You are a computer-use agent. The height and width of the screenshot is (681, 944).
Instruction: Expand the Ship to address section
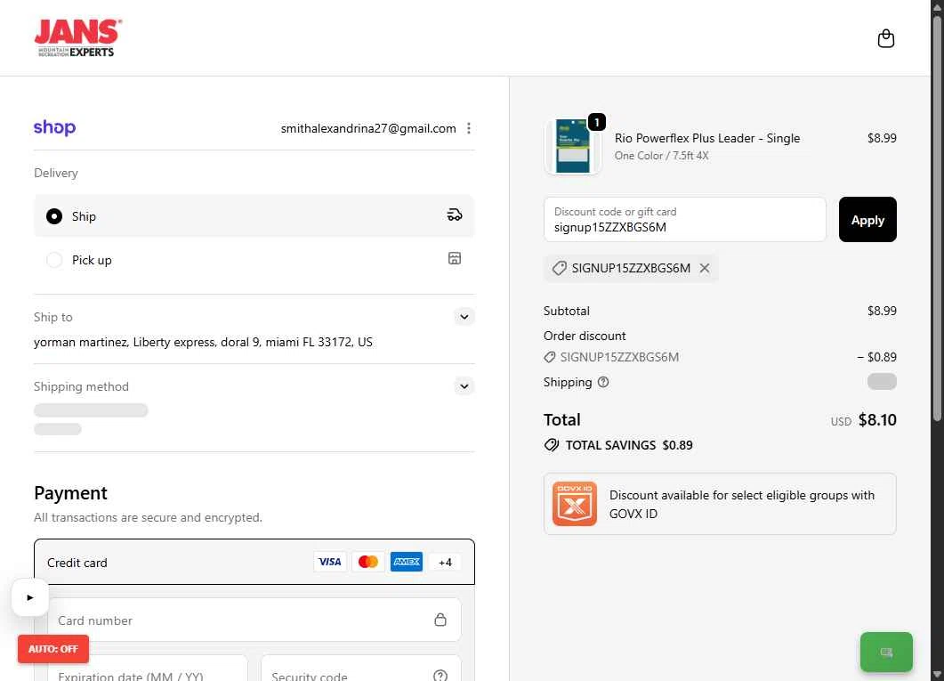pyautogui.click(x=464, y=317)
